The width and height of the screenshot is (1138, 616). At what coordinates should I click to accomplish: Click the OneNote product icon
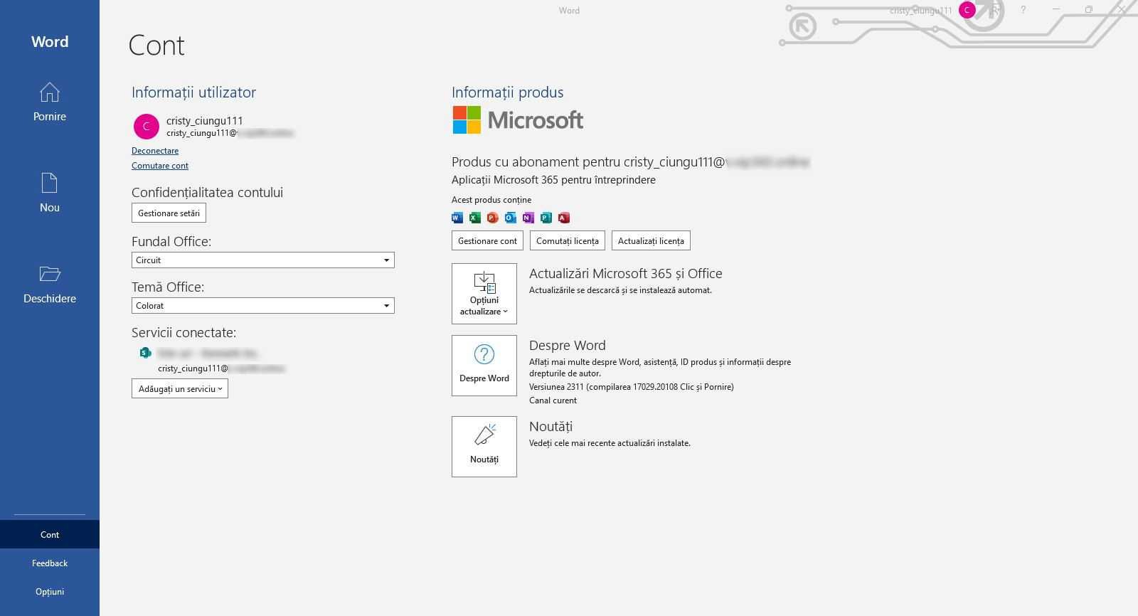528,218
